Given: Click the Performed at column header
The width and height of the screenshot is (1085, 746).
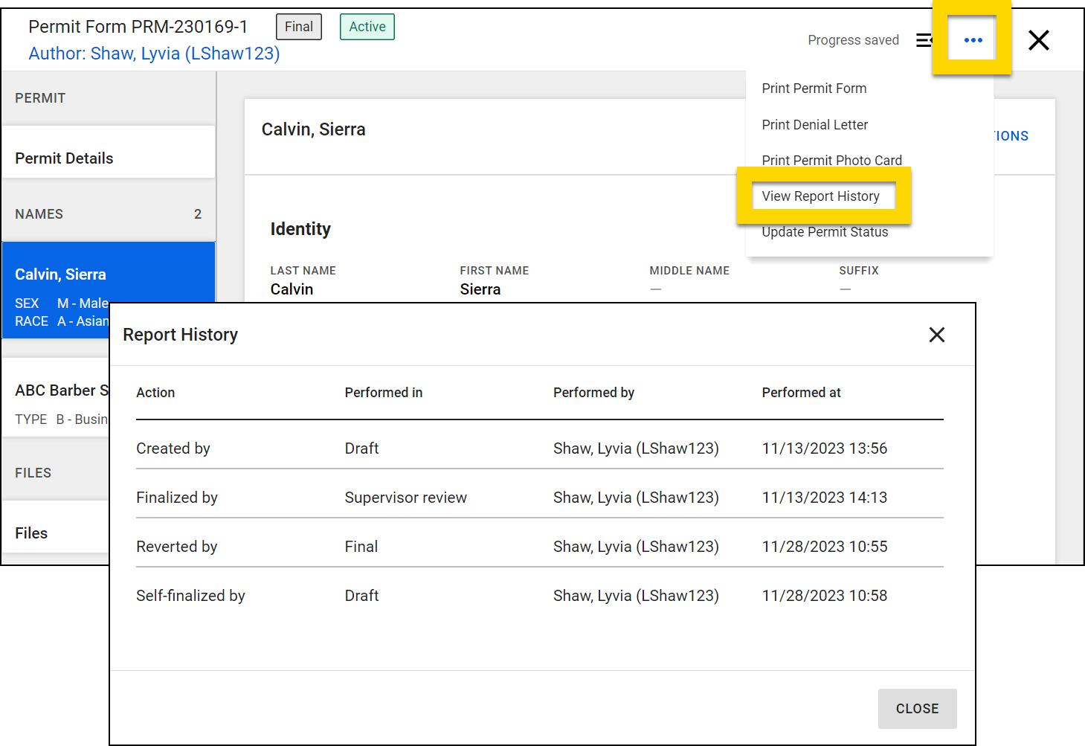Looking at the screenshot, I should (801, 393).
